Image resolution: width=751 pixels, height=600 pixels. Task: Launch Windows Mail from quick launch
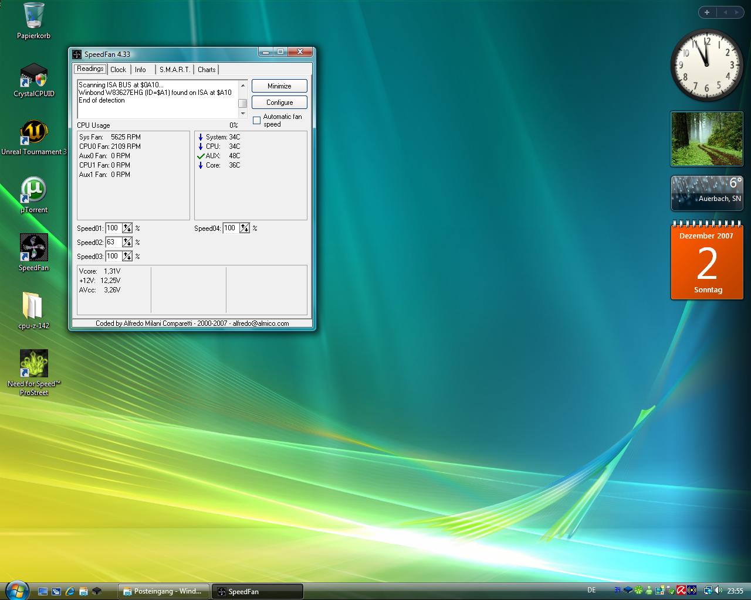[x=83, y=591]
